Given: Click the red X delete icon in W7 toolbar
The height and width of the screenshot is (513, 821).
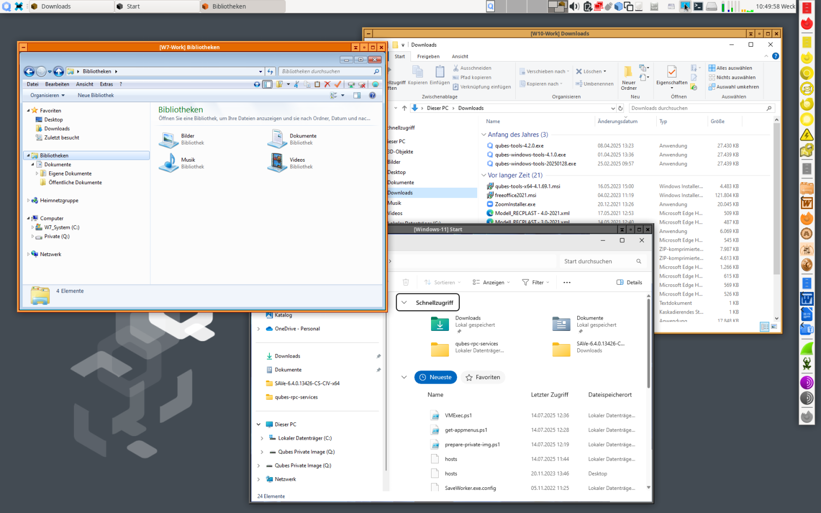Looking at the screenshot, I should [x=327, y=85].
